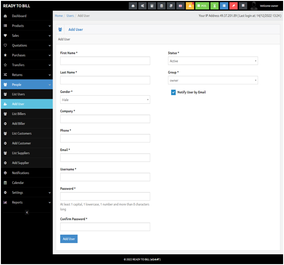Click the Products barcode icon in sidebar
The width and height of the screenshot is (284, 265).
pyautogui.click(x=5, y=25)
